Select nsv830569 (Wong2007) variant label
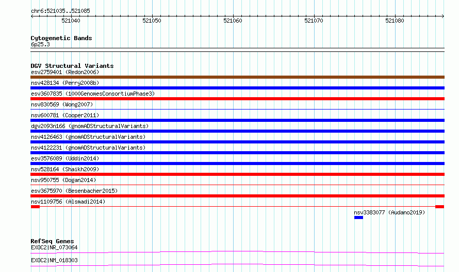This screenshot has height=272, width=459. (62, 104)
